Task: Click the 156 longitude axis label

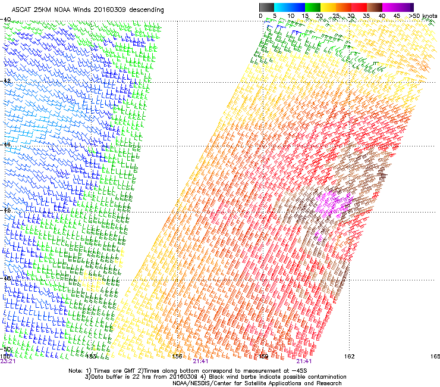Action: pos(177,357)
